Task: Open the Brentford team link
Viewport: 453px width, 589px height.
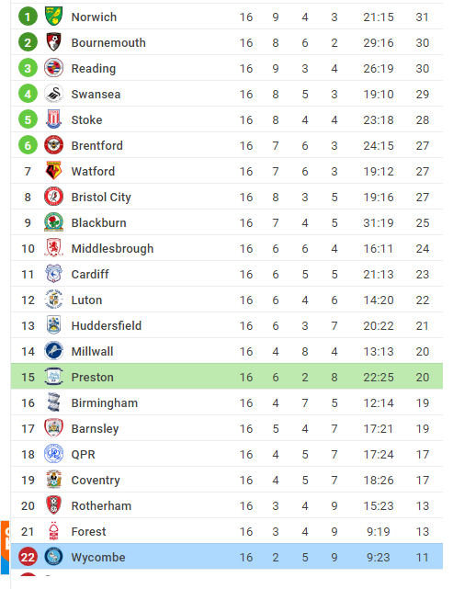Action: [96, 145]
